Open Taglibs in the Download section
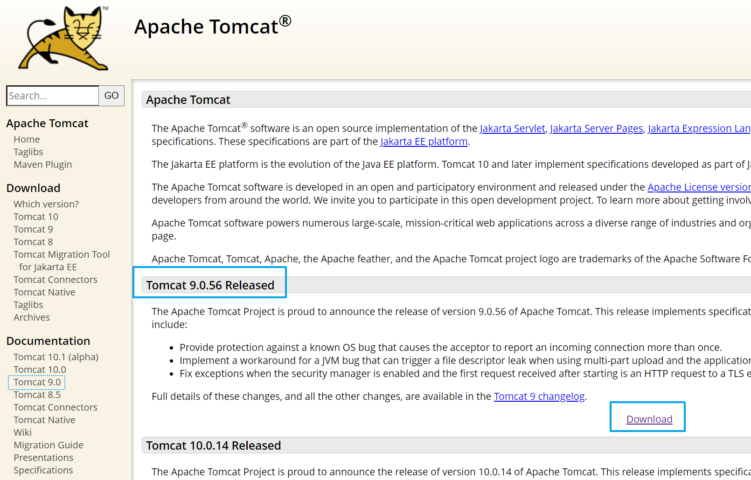The width and height of the screenshot is (751, 480). coord(28,305)
